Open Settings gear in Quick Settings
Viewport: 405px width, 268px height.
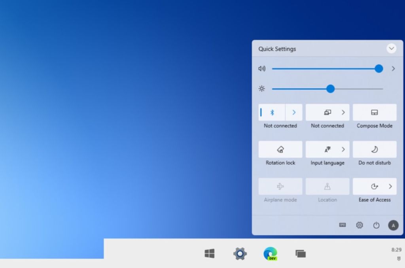tap(359, 225)
